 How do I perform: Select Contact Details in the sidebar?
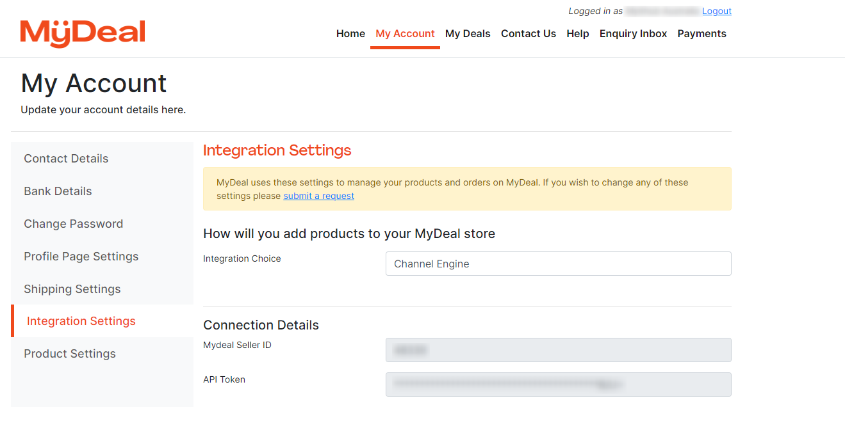tap(102, 159)
